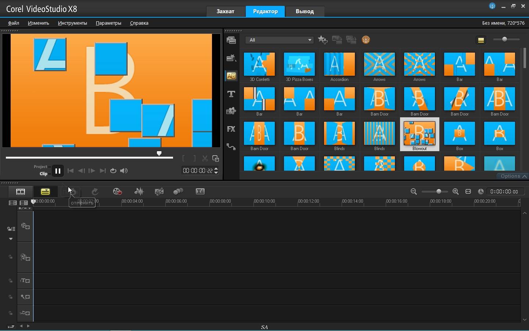Open the Path library icon
529x331 pixels.
click(231, 146)
